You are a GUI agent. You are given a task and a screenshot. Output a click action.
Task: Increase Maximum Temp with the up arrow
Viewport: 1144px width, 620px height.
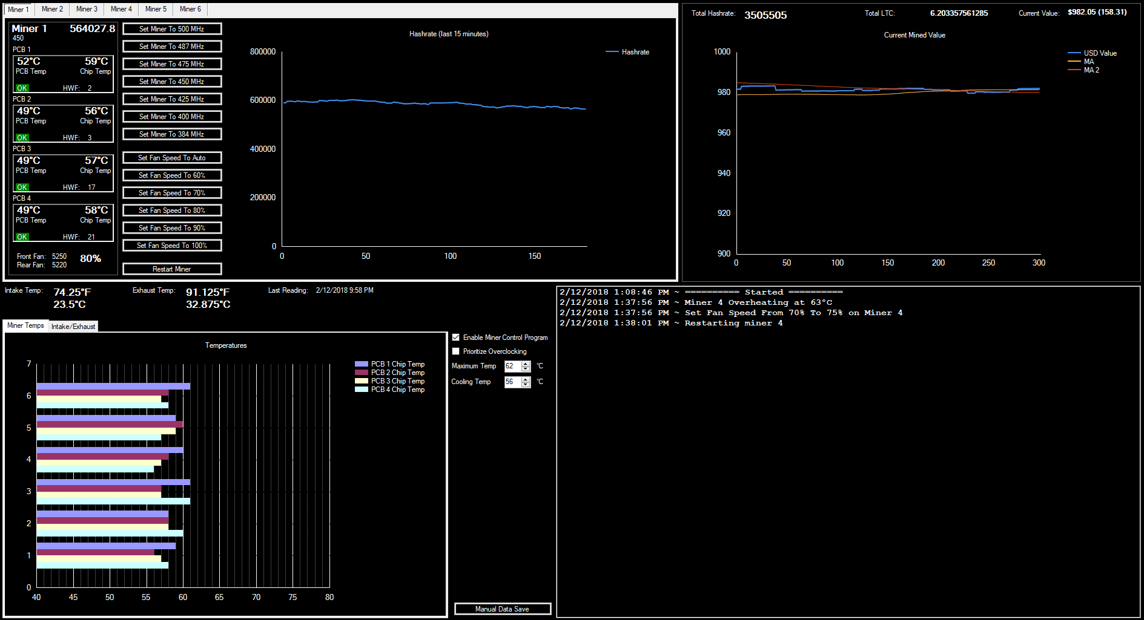(526, 364)
